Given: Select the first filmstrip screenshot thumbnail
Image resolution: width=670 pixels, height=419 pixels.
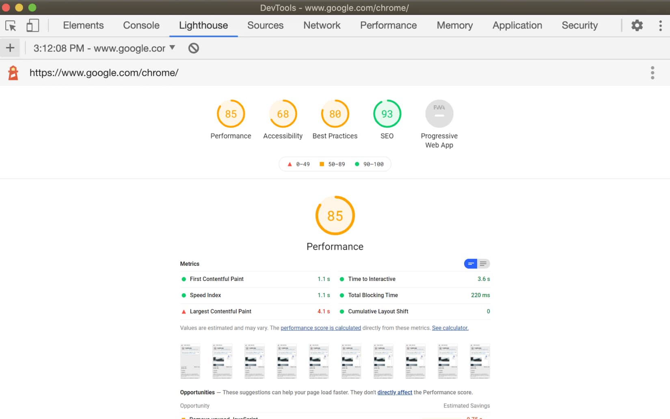Looking at the screenshot, I should [190, 361].
